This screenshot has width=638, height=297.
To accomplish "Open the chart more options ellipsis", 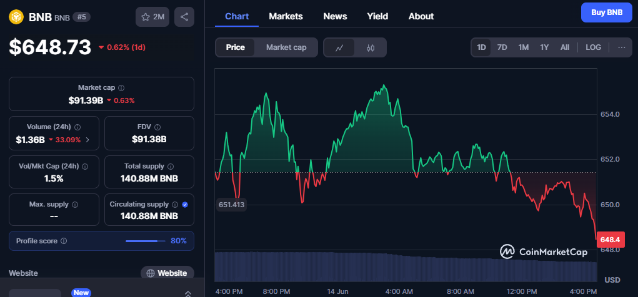I will point(621,47).
